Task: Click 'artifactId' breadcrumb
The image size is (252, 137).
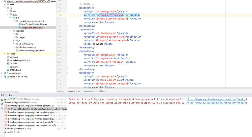Action: click(102, 91)
